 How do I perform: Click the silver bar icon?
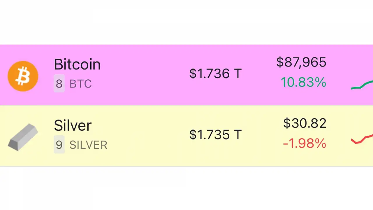(x=23, y=137)
